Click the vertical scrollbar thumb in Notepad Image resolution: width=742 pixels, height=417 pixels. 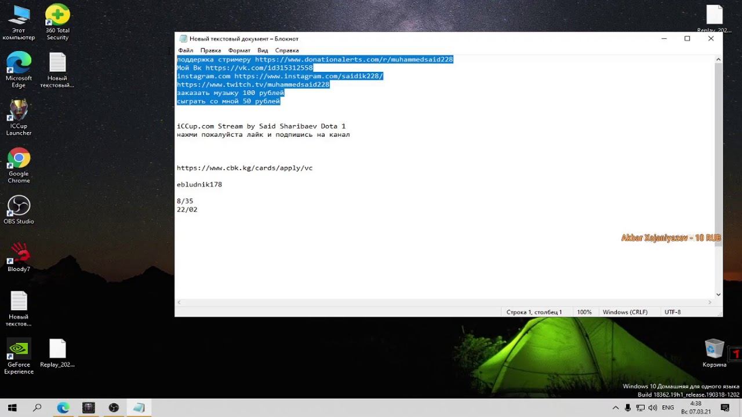[718, 155]
